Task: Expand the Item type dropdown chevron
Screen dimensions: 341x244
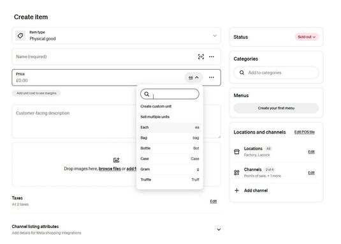Action: (215, 36)
